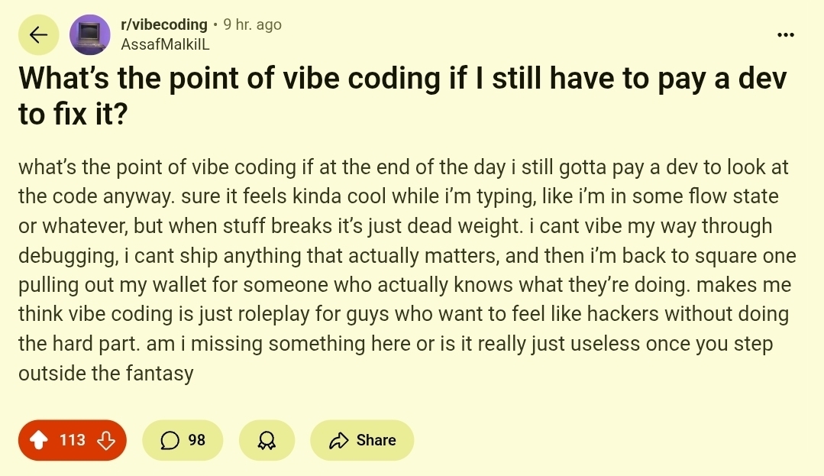This screenshot has height=476, width=824.
Task: Open the r/vibecoding community avatar
Action: [89, 35]
